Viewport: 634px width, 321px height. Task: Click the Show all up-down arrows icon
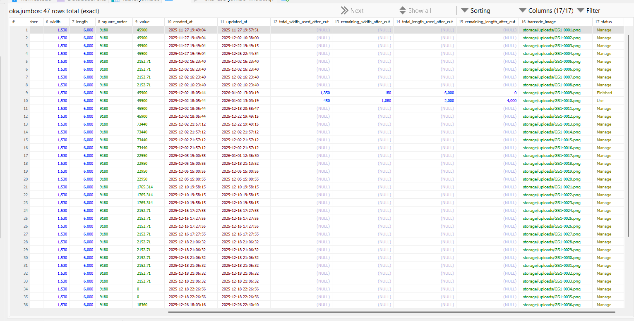[x=403, y=11]
